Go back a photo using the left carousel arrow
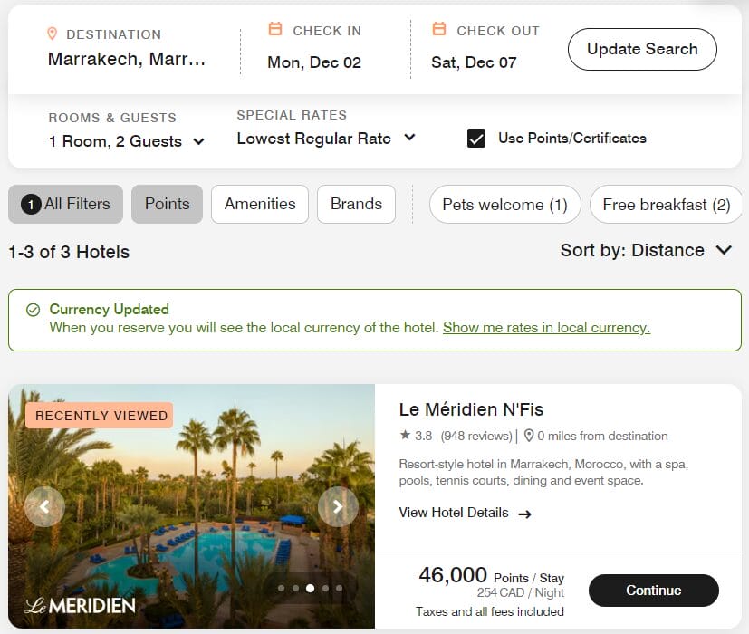 tap(44, 507)
